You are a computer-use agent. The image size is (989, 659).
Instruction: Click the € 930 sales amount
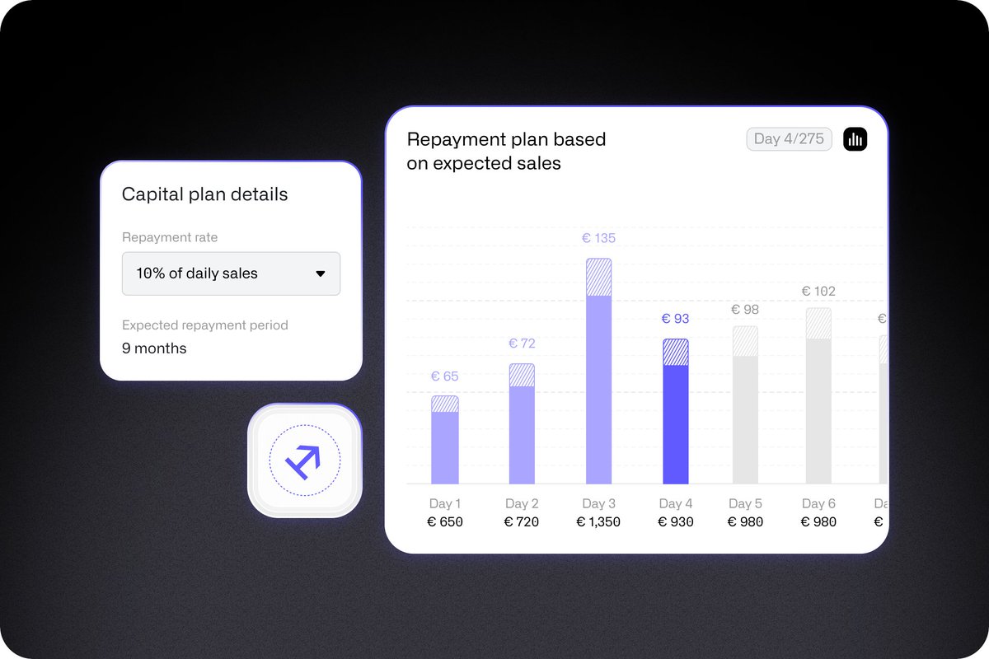(676, 522)
